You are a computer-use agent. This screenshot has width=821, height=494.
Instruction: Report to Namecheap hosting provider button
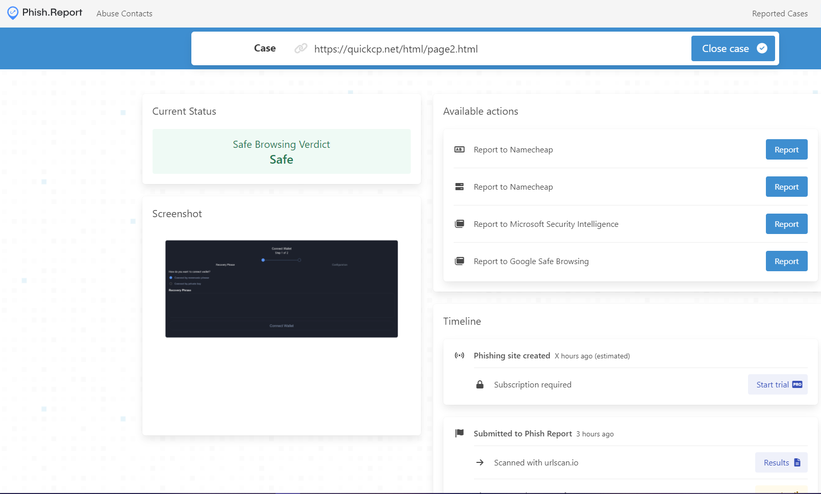pyautogui.click(x=786, y=187)
